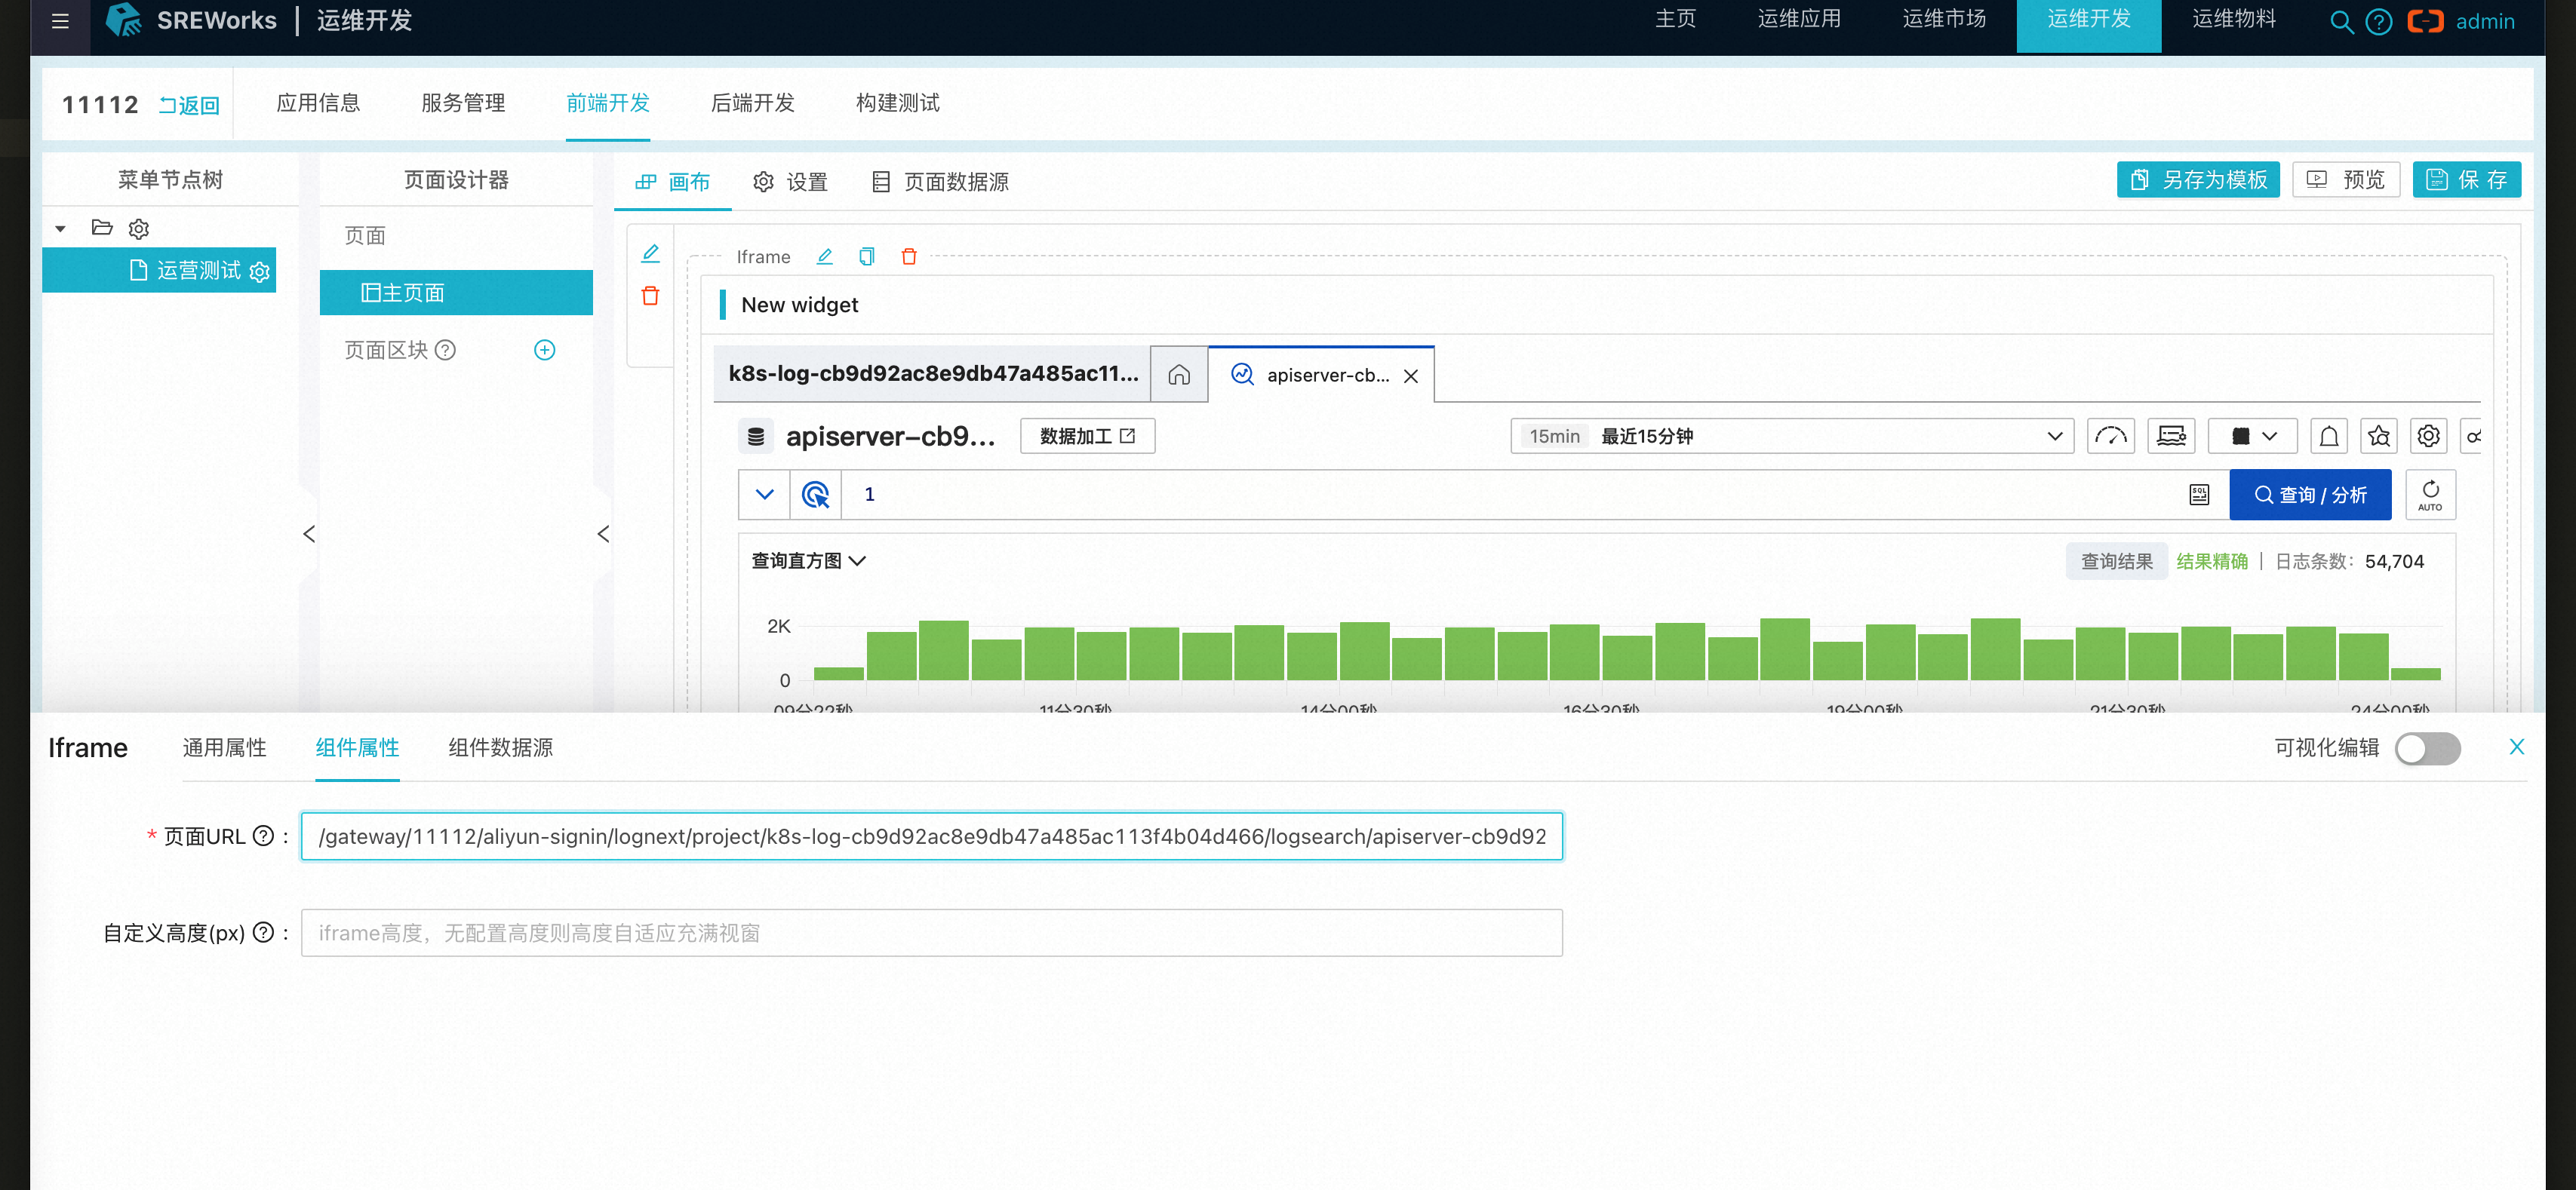The width and height of the screenshot is (2576, 1190).
Task: Collapse the 菜单节点树 panel with arrow
Action: (309, 535)
